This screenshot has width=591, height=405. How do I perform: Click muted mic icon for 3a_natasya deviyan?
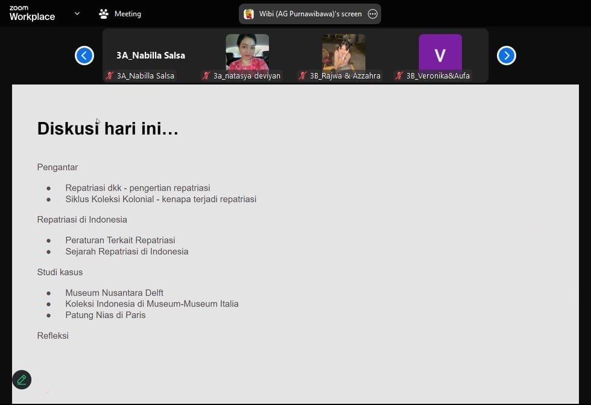click(206, 76)
